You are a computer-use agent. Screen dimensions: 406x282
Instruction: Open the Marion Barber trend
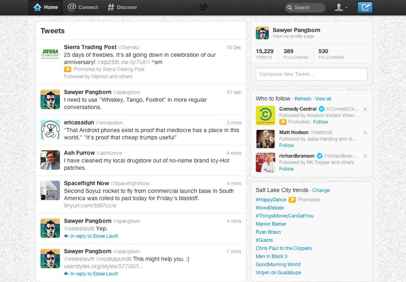tap(271, 224)
